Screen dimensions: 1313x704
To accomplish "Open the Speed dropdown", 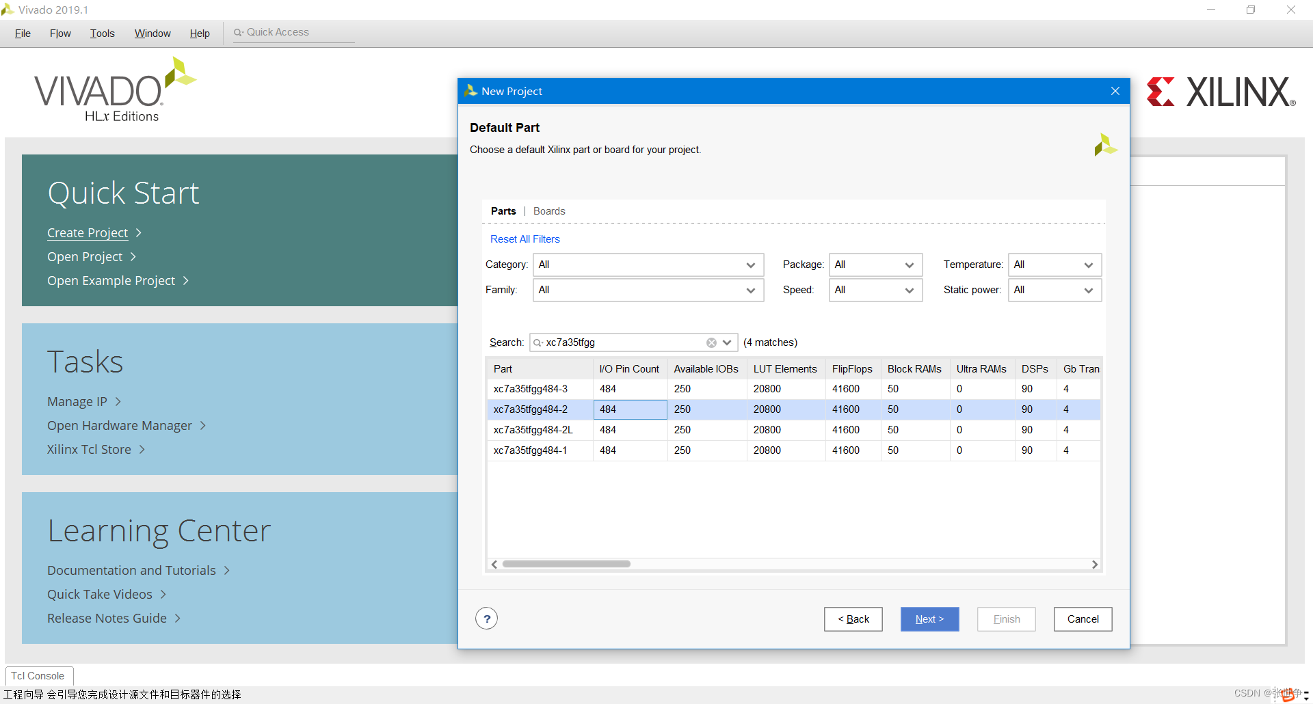I will 876,290.
